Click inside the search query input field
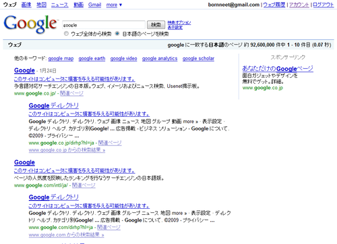 click(104, 25)
